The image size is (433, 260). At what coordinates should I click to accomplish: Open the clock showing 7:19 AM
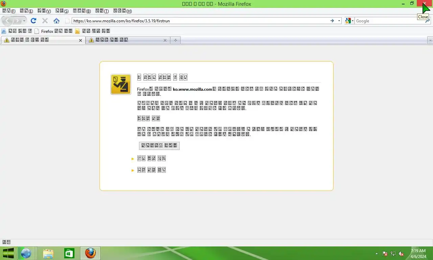[418, 254]
